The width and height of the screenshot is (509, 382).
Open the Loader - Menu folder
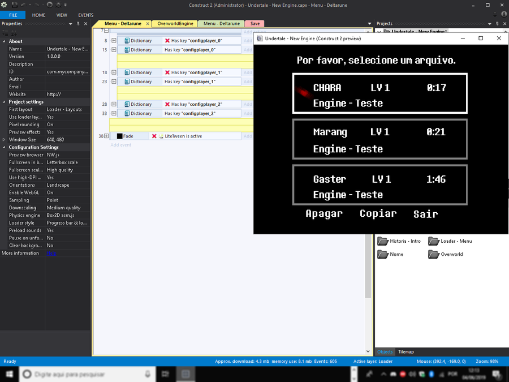point(450,241)
